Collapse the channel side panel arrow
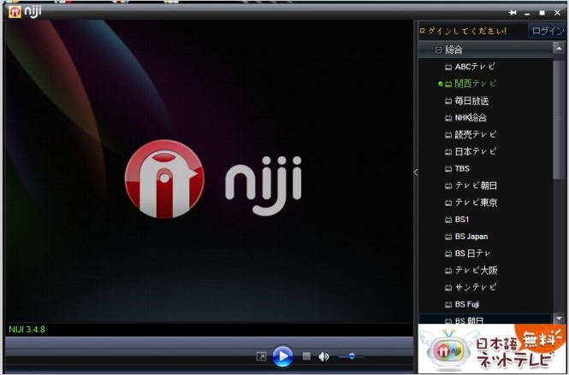The width and height of the screenshot is (569, 375). tap(416, 173)
